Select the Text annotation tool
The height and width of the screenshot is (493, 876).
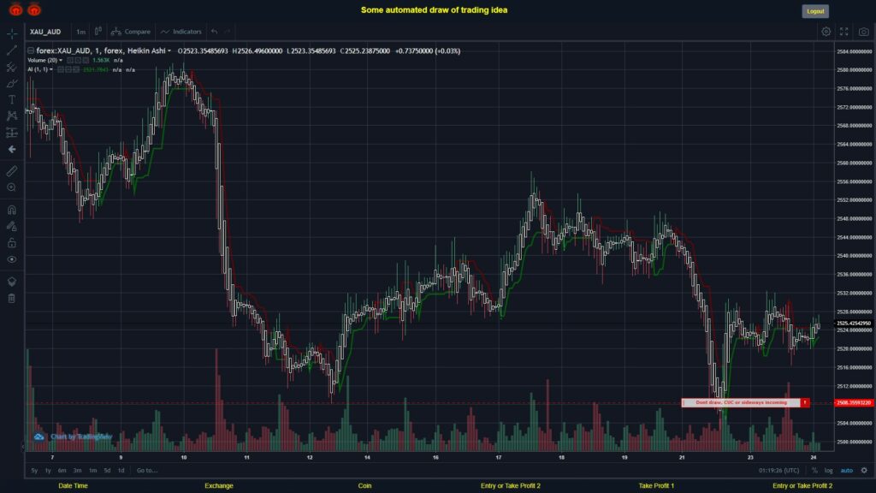point(12,99)
